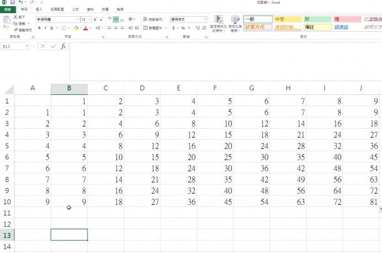Image resolution: width=382 pixels, height=253 pixels.
Task: Open the font name dropdown
Action: (x=78, y=19)
